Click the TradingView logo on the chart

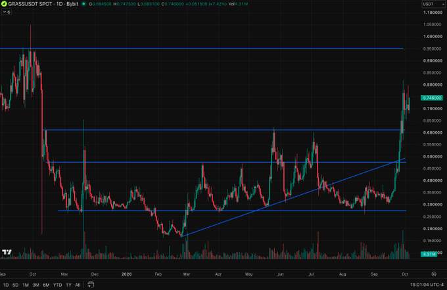pos(7,252)
